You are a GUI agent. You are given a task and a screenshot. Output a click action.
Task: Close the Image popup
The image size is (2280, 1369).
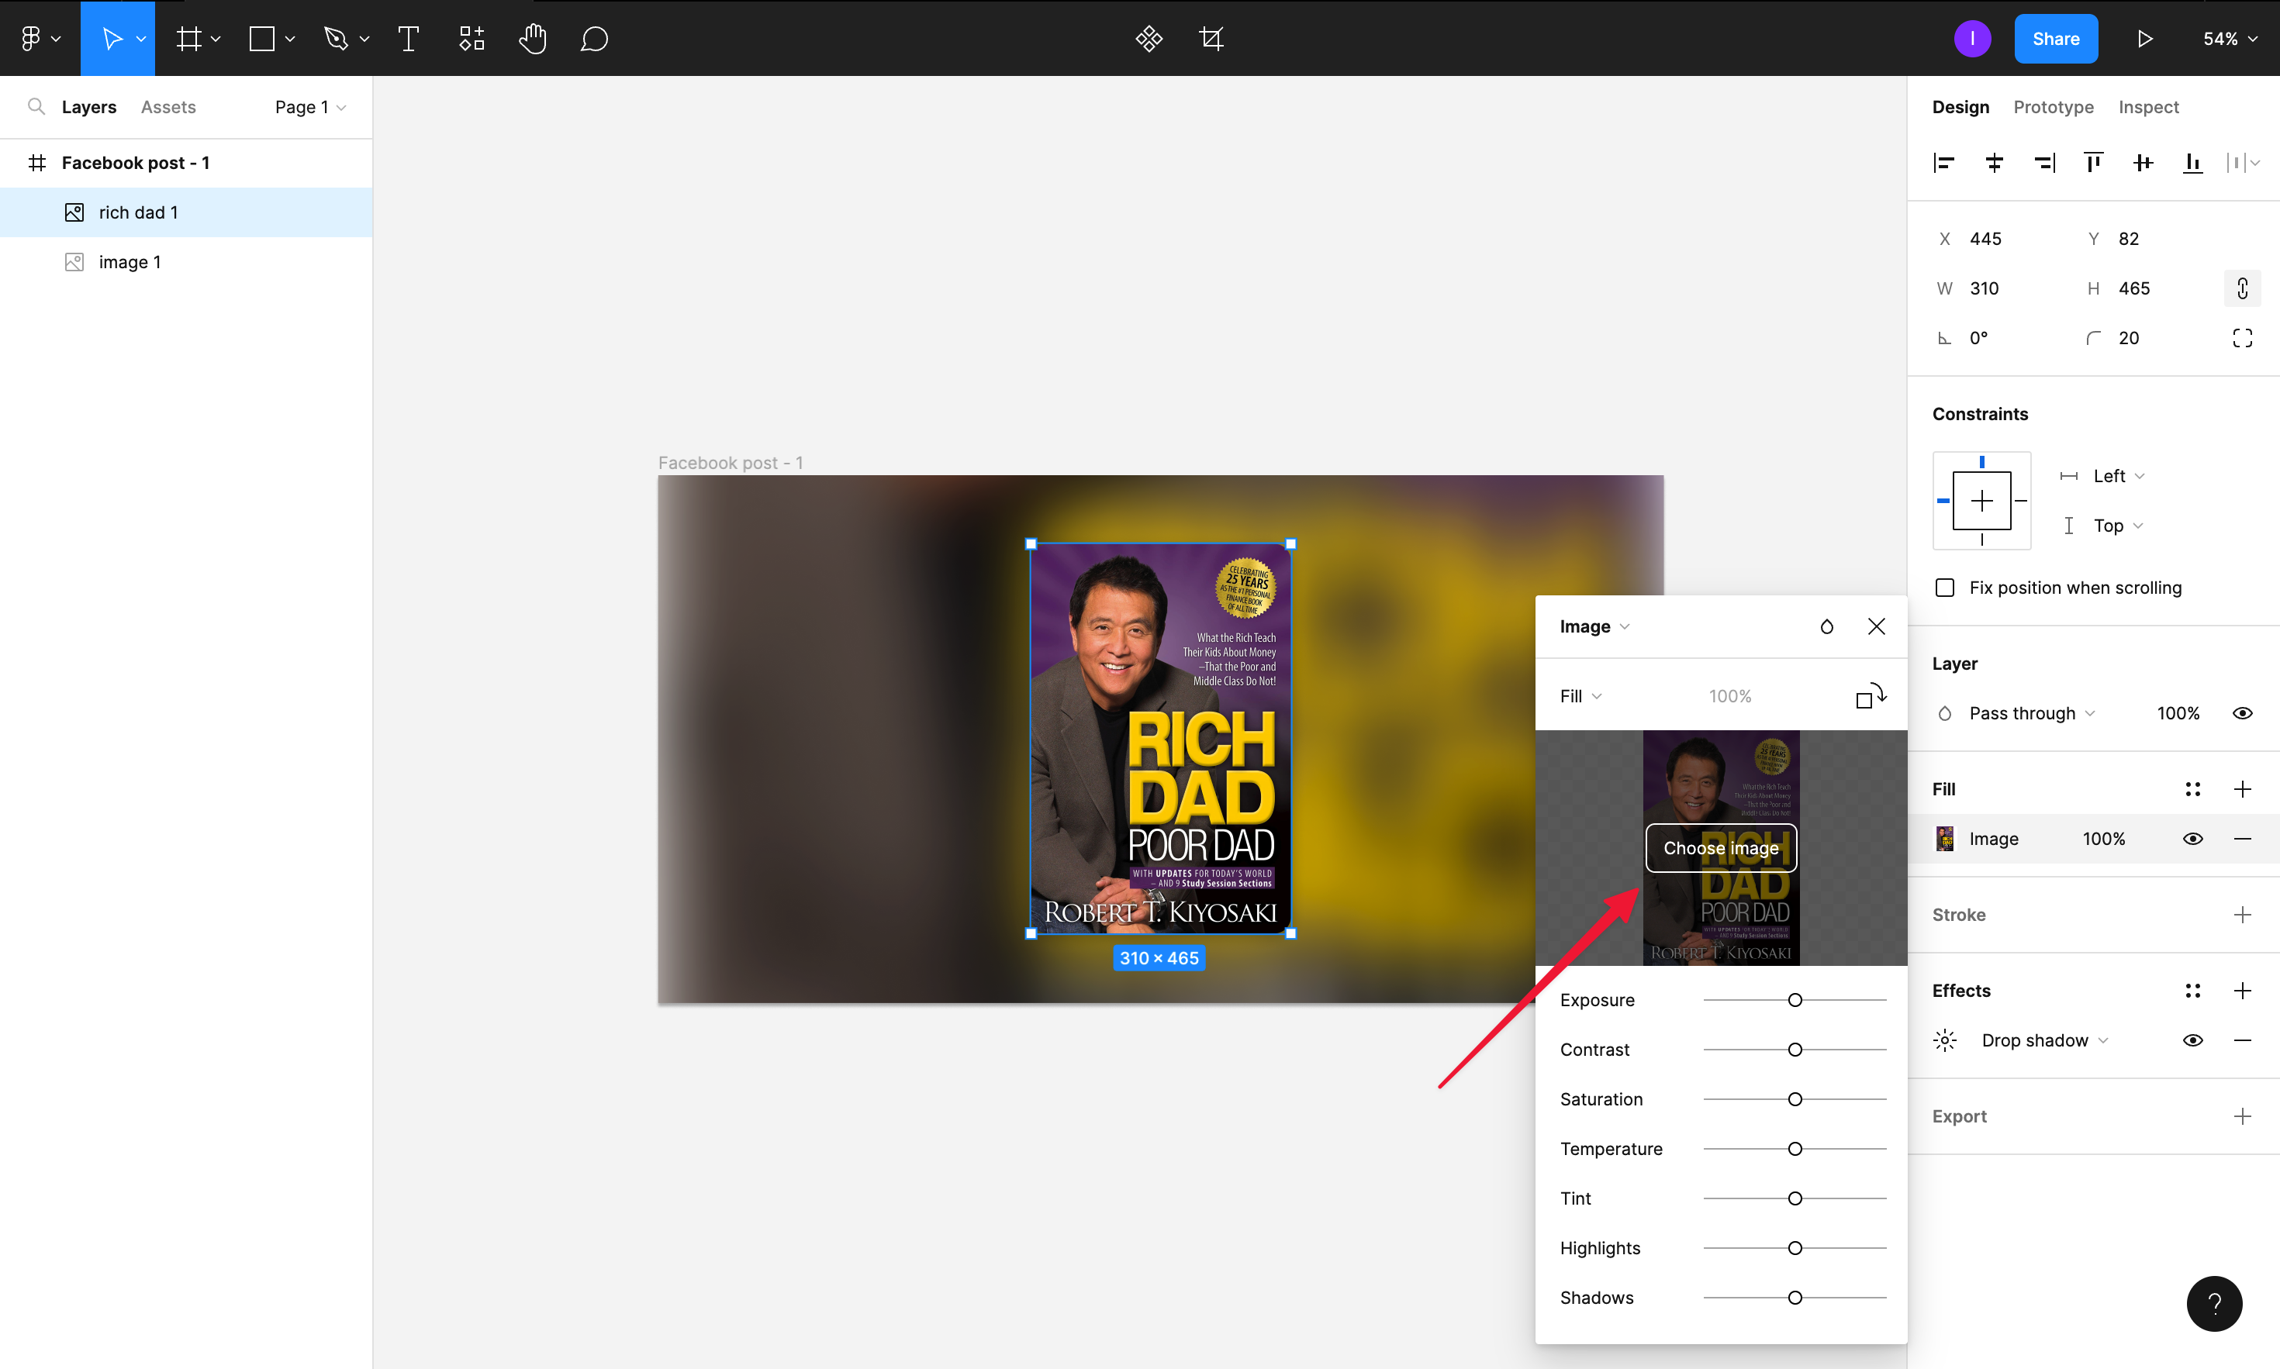pyautogui.click(x=1876, y=626)
